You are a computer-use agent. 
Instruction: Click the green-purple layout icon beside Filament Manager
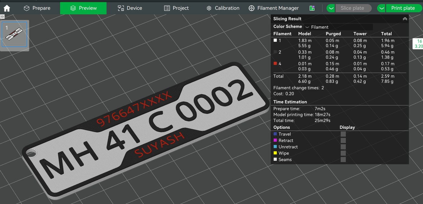coord(312,8)
